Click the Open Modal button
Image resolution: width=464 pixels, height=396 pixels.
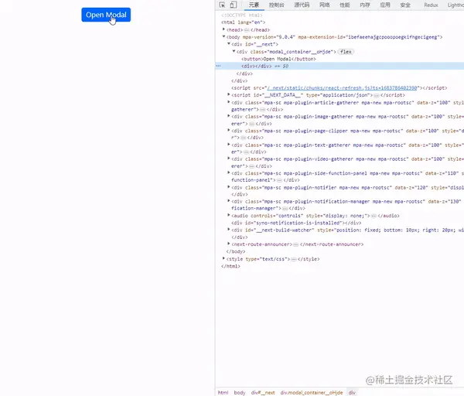tap(106, 15)
